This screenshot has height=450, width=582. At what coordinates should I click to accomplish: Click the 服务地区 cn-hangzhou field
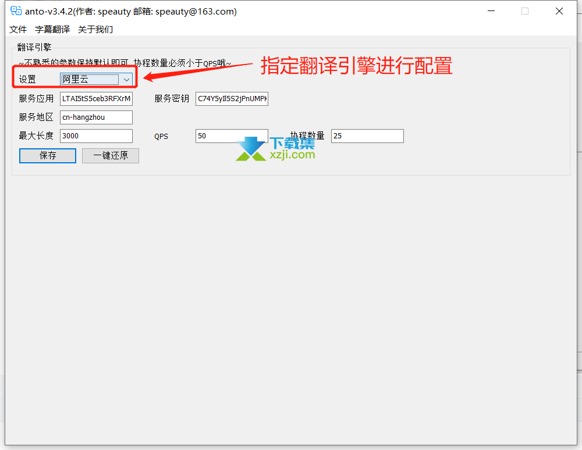(96, 117)
